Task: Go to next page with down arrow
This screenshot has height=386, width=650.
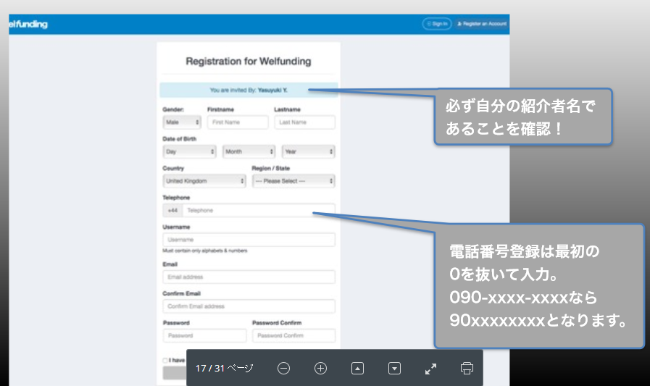Action: coord(394,369)
